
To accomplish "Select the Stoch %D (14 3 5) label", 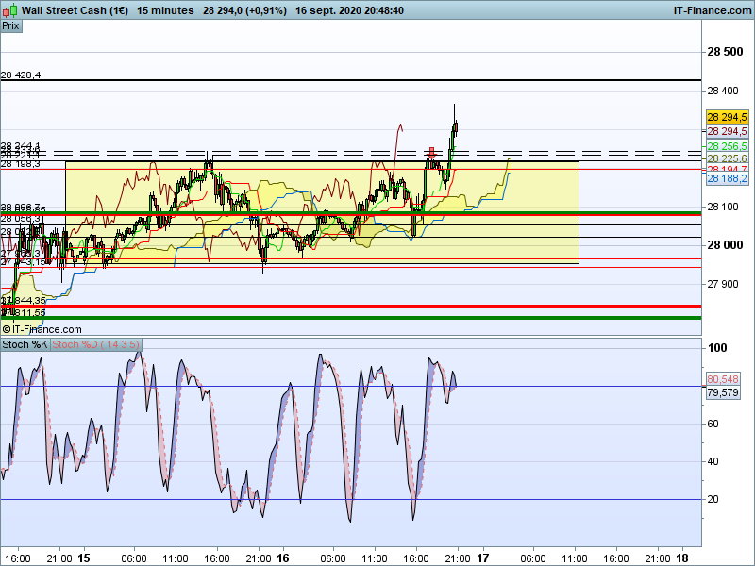I will pyautogui.click(x=96, y=344).
